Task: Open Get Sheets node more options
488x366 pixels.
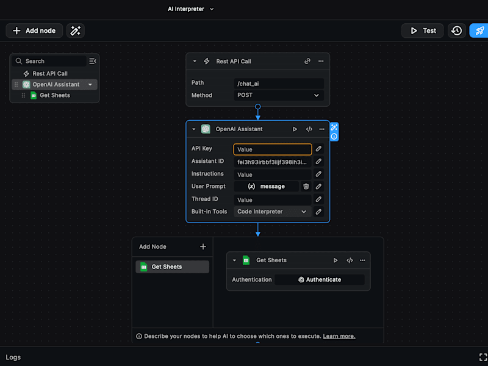Action: [x=362, y=260]
